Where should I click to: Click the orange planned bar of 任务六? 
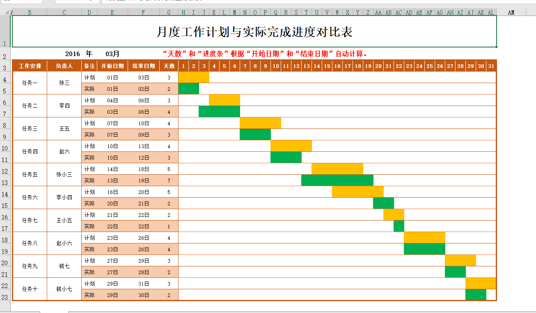[x=358, y=192]
